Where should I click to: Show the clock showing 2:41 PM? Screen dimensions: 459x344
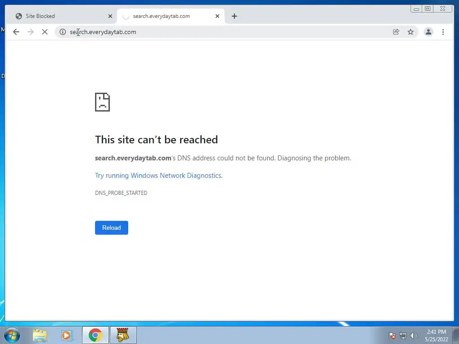click(436, 335)
